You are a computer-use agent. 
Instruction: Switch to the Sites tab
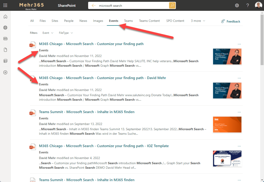pos(55,21)
